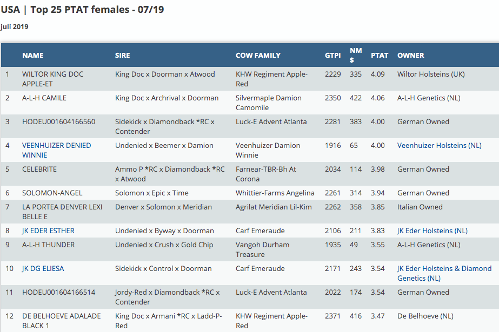The image size is (499, 332).
Task: Click the SIRE column header
Action: pyautogui.click(x=122, y=55)
